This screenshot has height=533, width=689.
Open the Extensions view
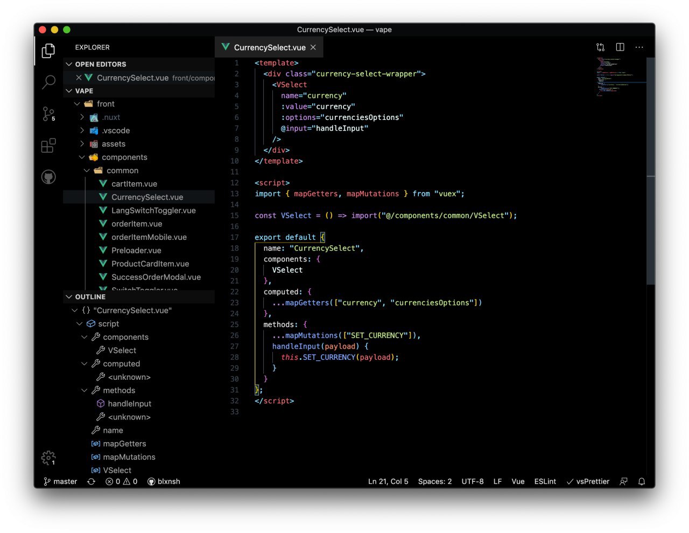pyautogui.click(x=48, y=145)
